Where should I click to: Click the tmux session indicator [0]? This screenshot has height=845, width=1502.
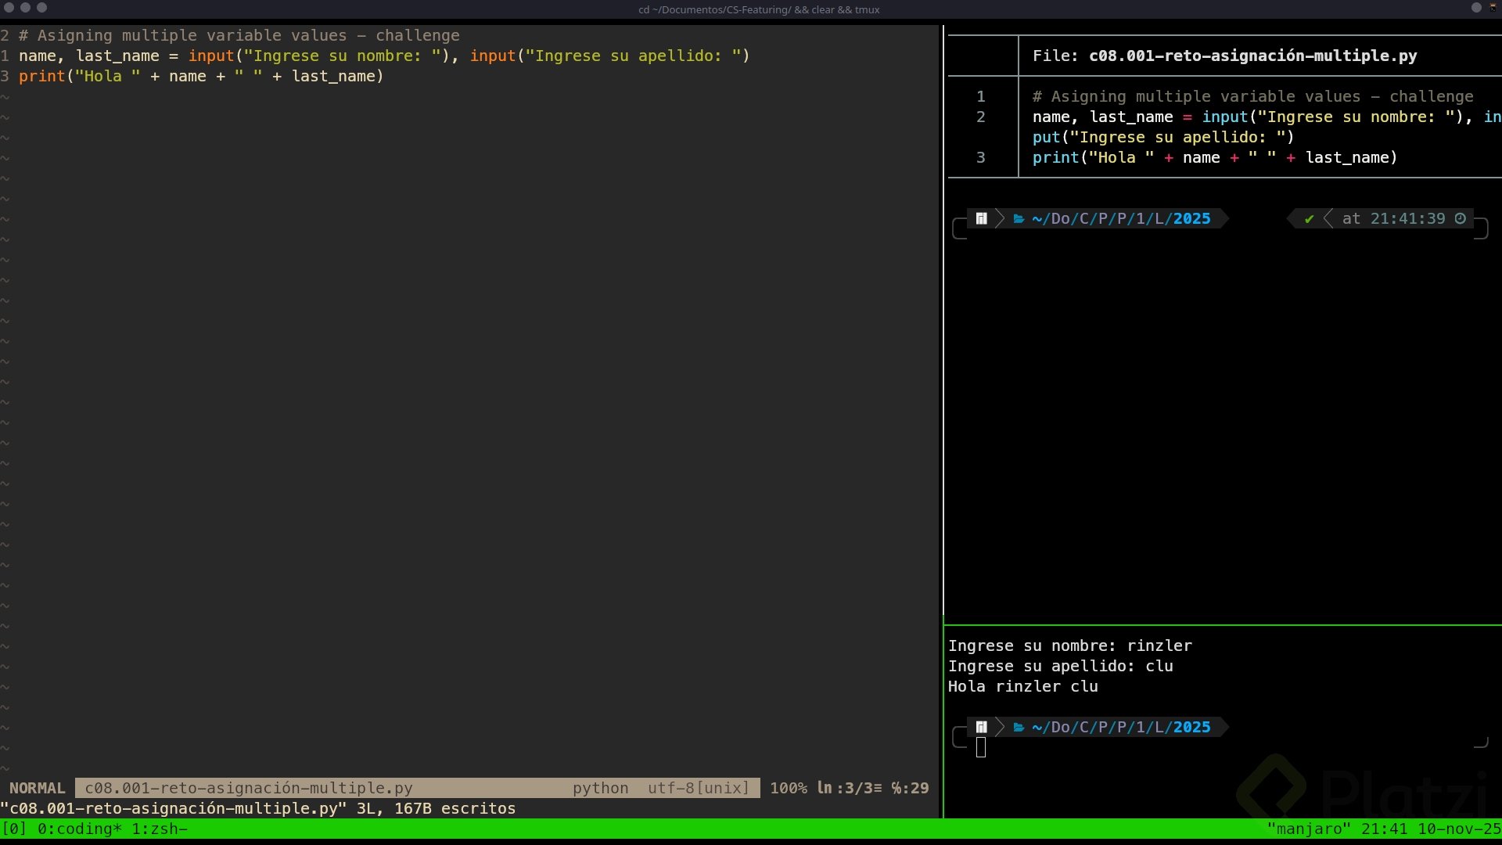[13, 829]
